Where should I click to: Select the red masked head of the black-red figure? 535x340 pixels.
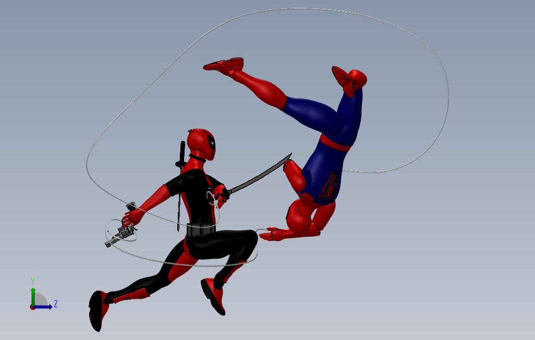(x=201, y=143)
